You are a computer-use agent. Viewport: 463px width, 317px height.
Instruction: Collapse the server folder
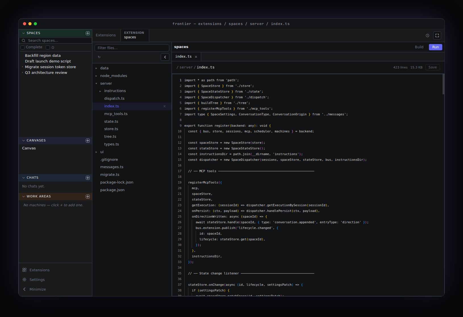[96, 84]
